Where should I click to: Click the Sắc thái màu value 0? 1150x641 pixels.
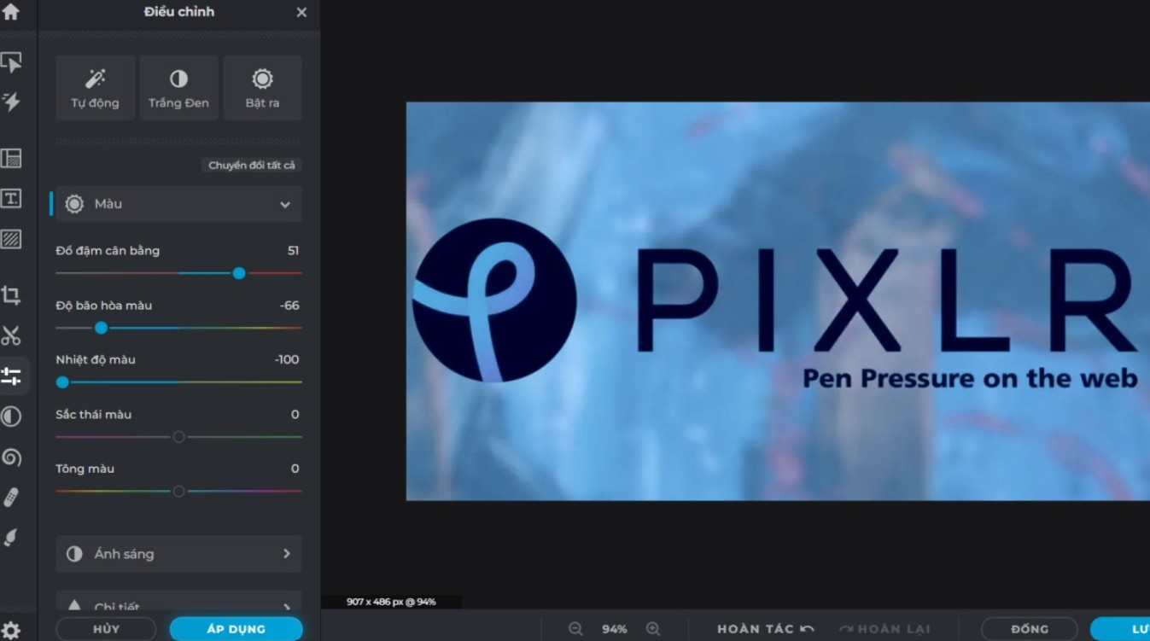click(295, 414)
